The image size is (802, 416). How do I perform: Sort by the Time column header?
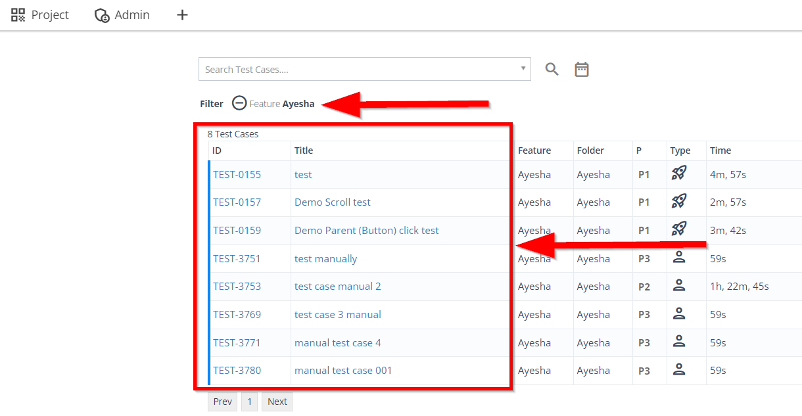tap(720, 150)
